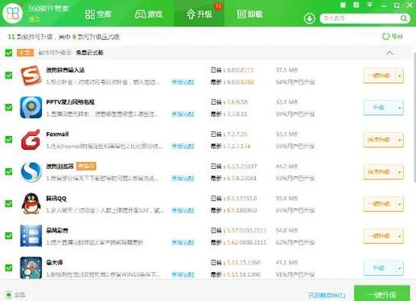
Task: Select the 升级 upgrade tab
Action: click(200, 14)
